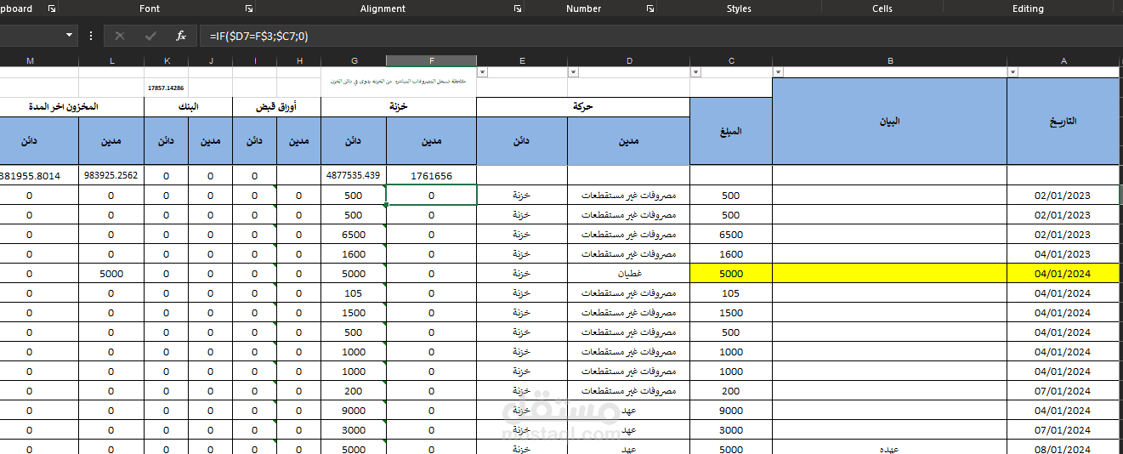This screenshot has width=1123, height=454.
Task: Click the خزنة merged header cell
Action: click(x=399, y=107)
